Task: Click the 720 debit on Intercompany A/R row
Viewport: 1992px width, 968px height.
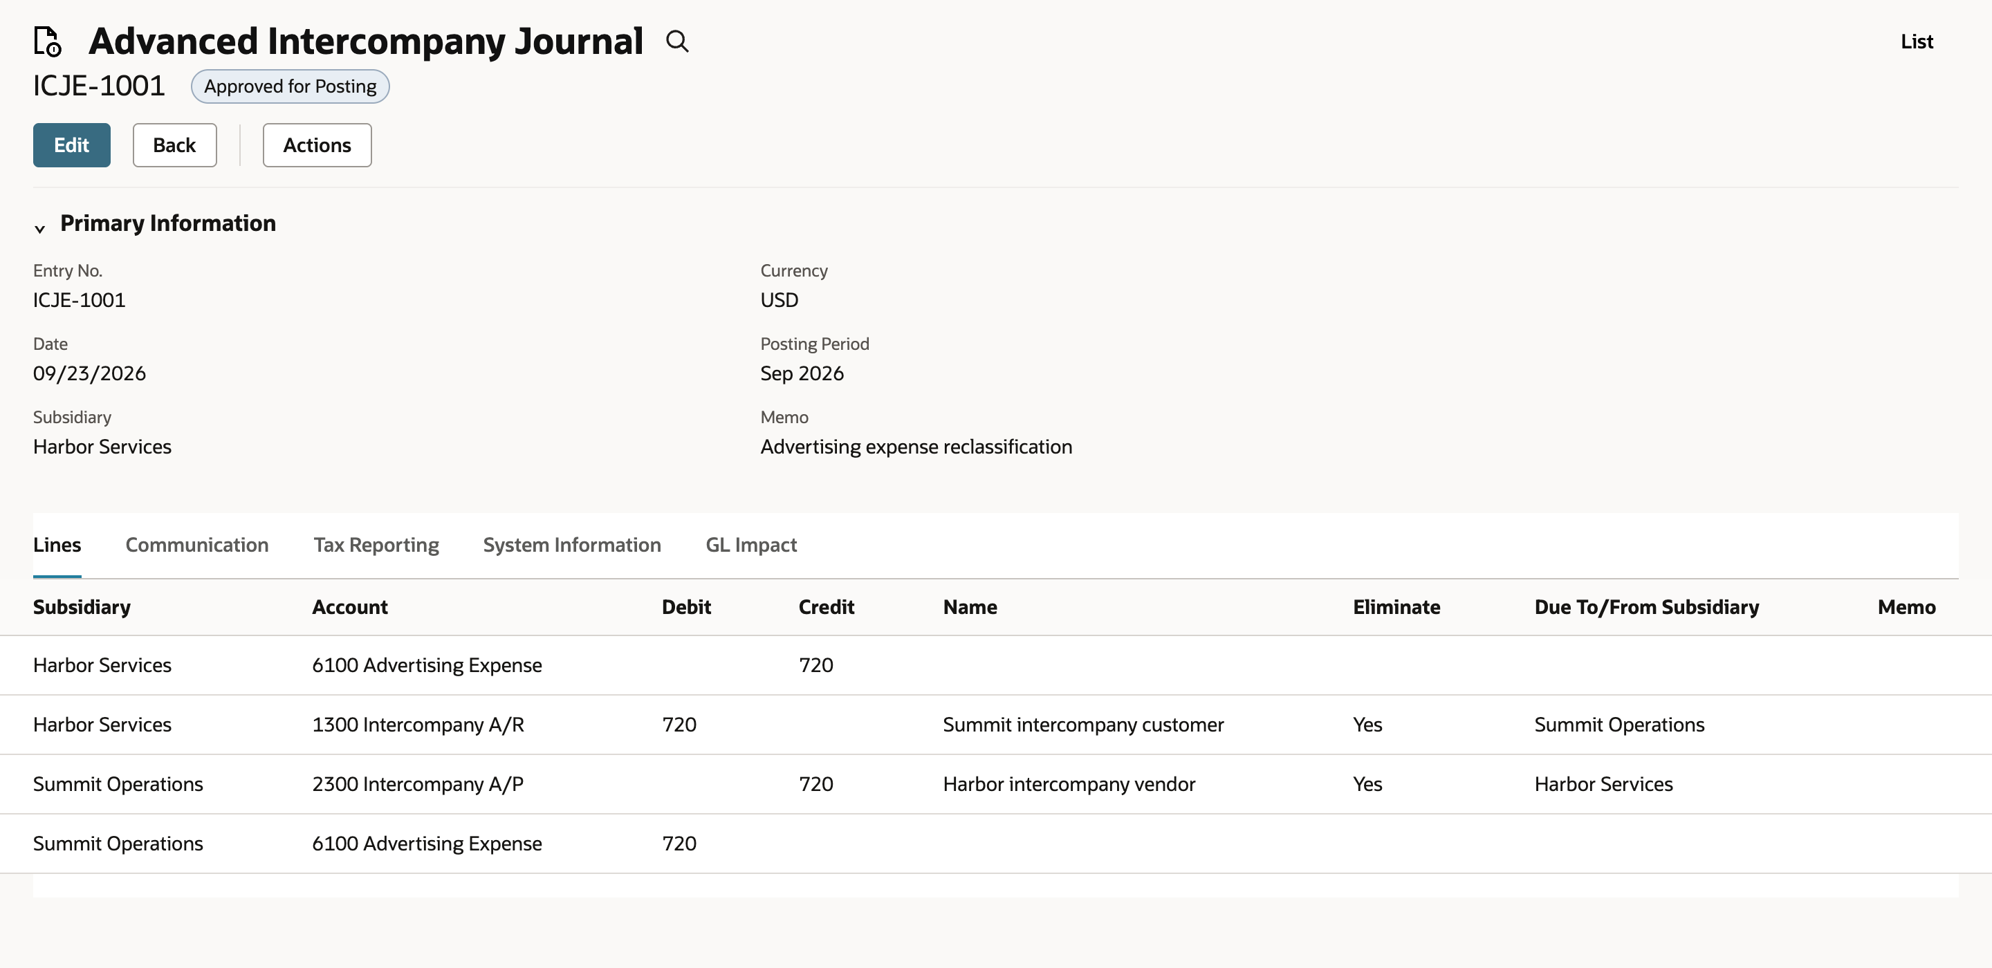Action: click(x=680, y=725)
